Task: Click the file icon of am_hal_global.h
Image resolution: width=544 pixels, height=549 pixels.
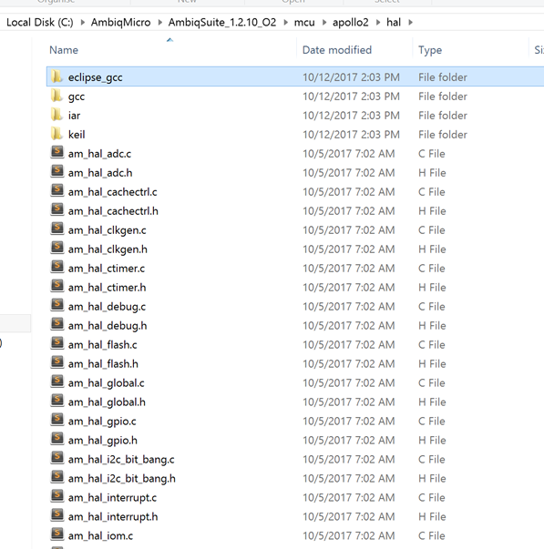Action: click(57, 401)
